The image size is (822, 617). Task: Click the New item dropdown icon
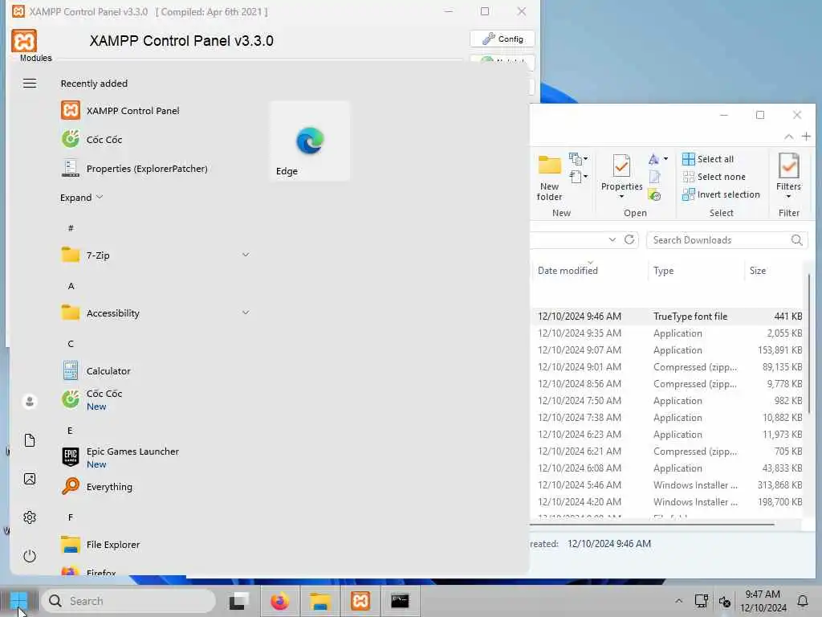[578, 158]
